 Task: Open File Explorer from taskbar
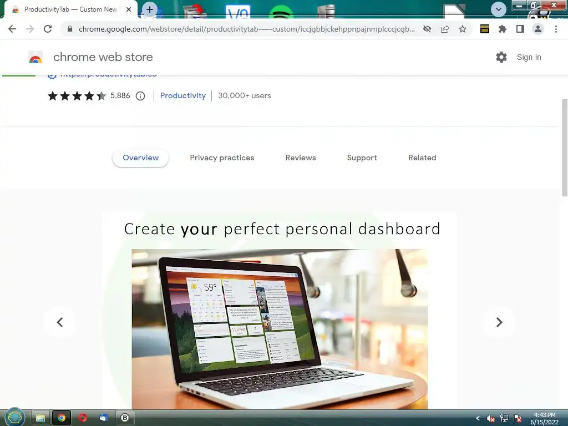pyautogui.click(x=40, y=418)
